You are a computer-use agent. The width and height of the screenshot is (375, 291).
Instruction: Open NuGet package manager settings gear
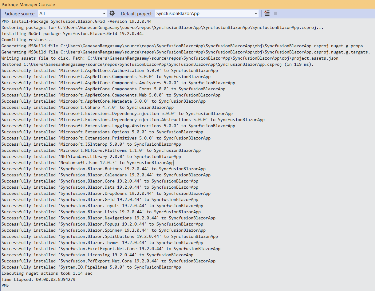(x=112, y=14)
